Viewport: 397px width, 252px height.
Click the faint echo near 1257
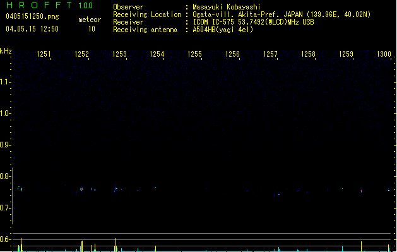click(279, 195)
